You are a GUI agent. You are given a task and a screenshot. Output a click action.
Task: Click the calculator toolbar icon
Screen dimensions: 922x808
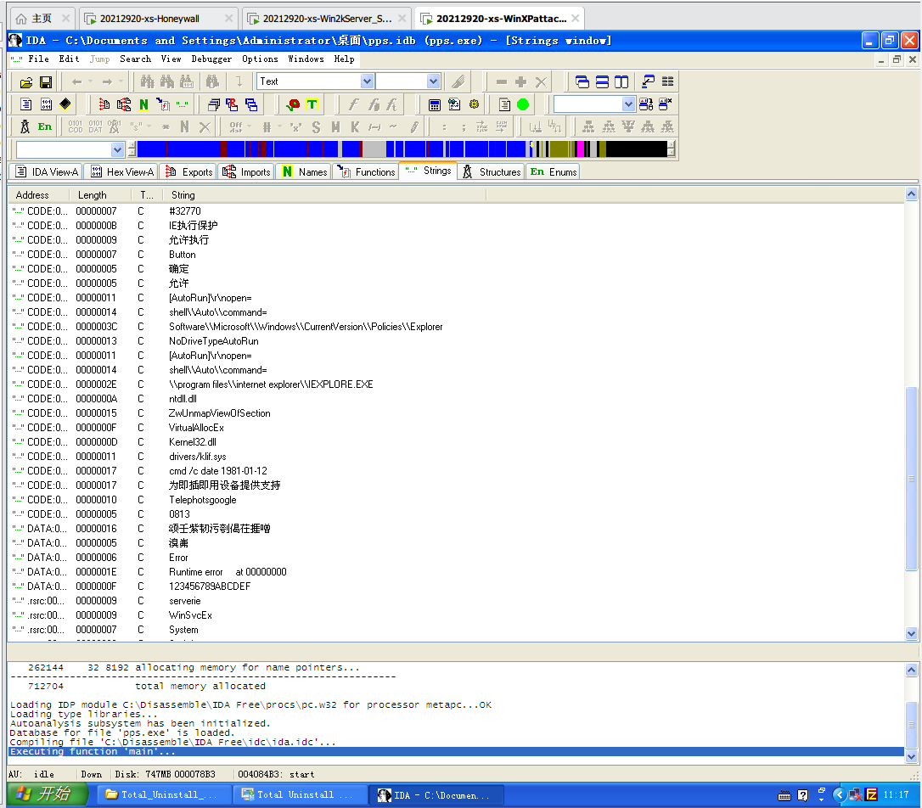click(x=435, y=104)
